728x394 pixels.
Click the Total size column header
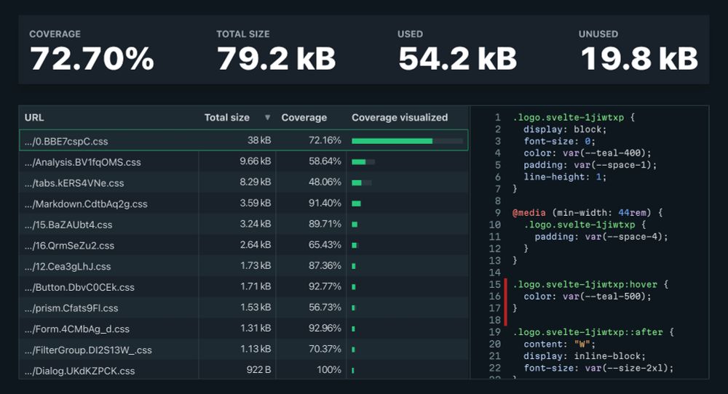[x=227, y=118]
